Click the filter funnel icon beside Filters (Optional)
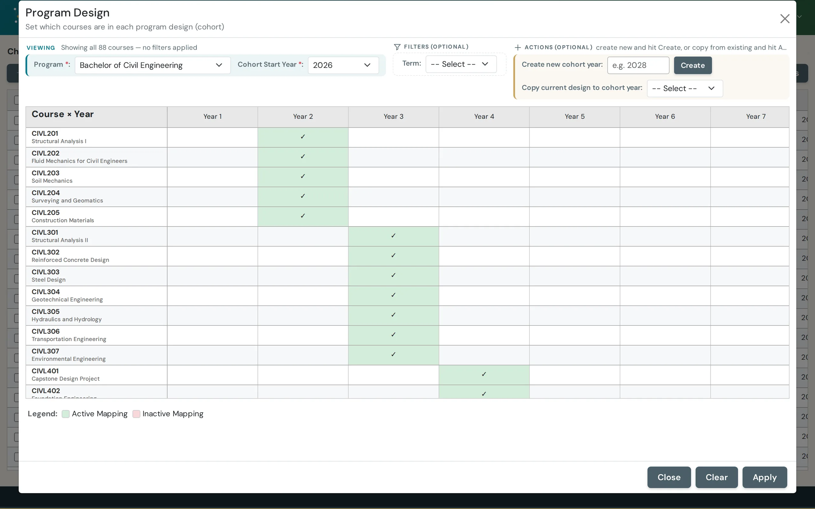Screen dimensions: 815x509 click(x=397, y=47)
